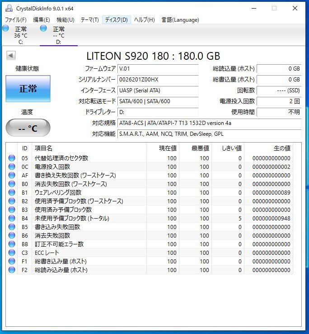This screenshot has height=334, width=309.
Task: Click the firmware field V.01
Action: click(x=158, y=69)
